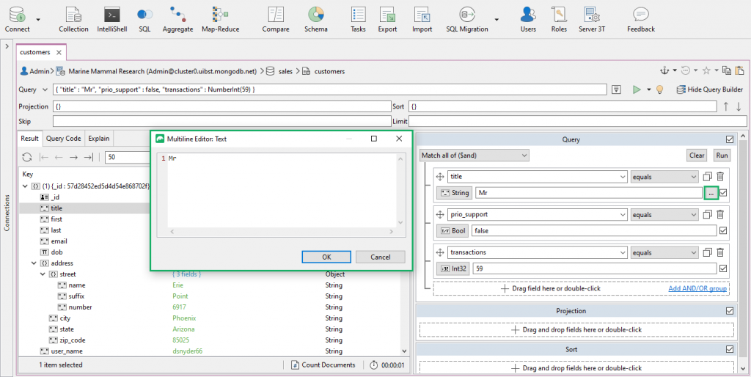
Task: Toggle the title condition checkbox
Action: 723,193
